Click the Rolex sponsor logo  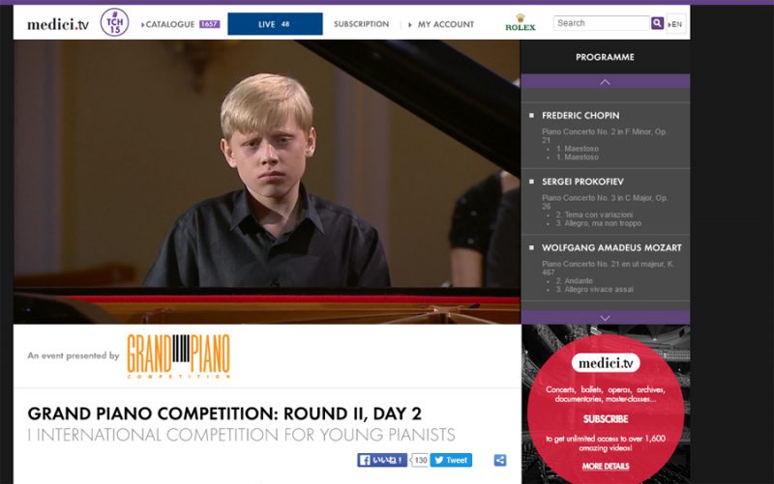point(520,23)
